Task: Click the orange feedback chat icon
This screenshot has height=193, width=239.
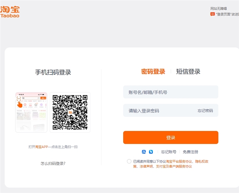Action: click(x=213, y=14)
